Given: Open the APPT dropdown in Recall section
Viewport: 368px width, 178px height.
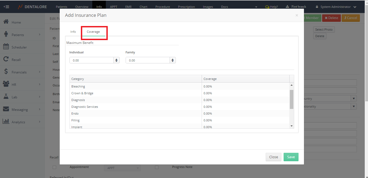Looking at the screenshot, I should pyautogui.click(x=122, y=168).
